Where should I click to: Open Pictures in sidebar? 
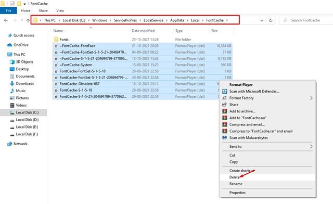coord(22,98)
